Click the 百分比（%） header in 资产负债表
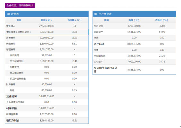Viewport: 181px width, 128px height. pyautogui.click(x=161, y=20)
